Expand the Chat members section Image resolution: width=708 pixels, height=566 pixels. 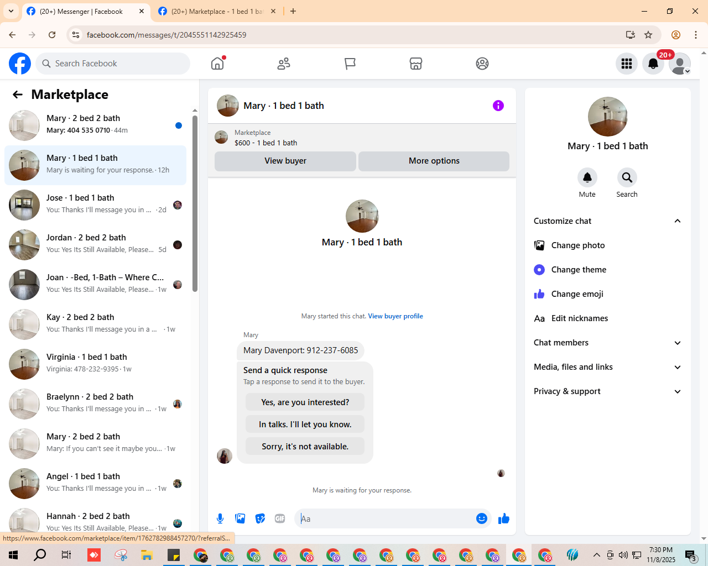point(608,343)
